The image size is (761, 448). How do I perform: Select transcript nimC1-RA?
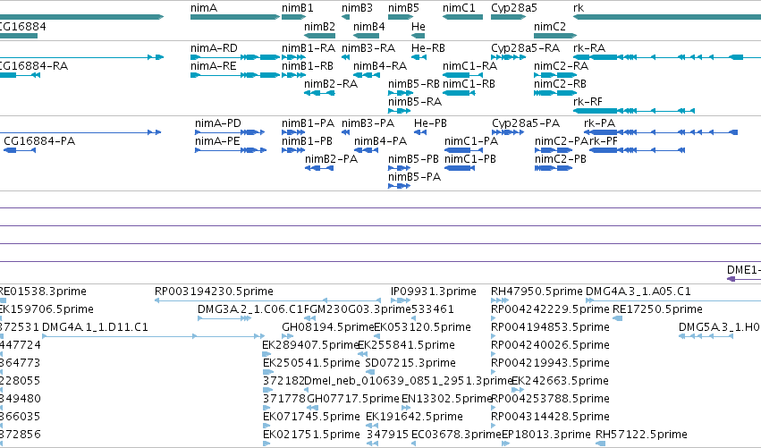(x=462, y=75)
